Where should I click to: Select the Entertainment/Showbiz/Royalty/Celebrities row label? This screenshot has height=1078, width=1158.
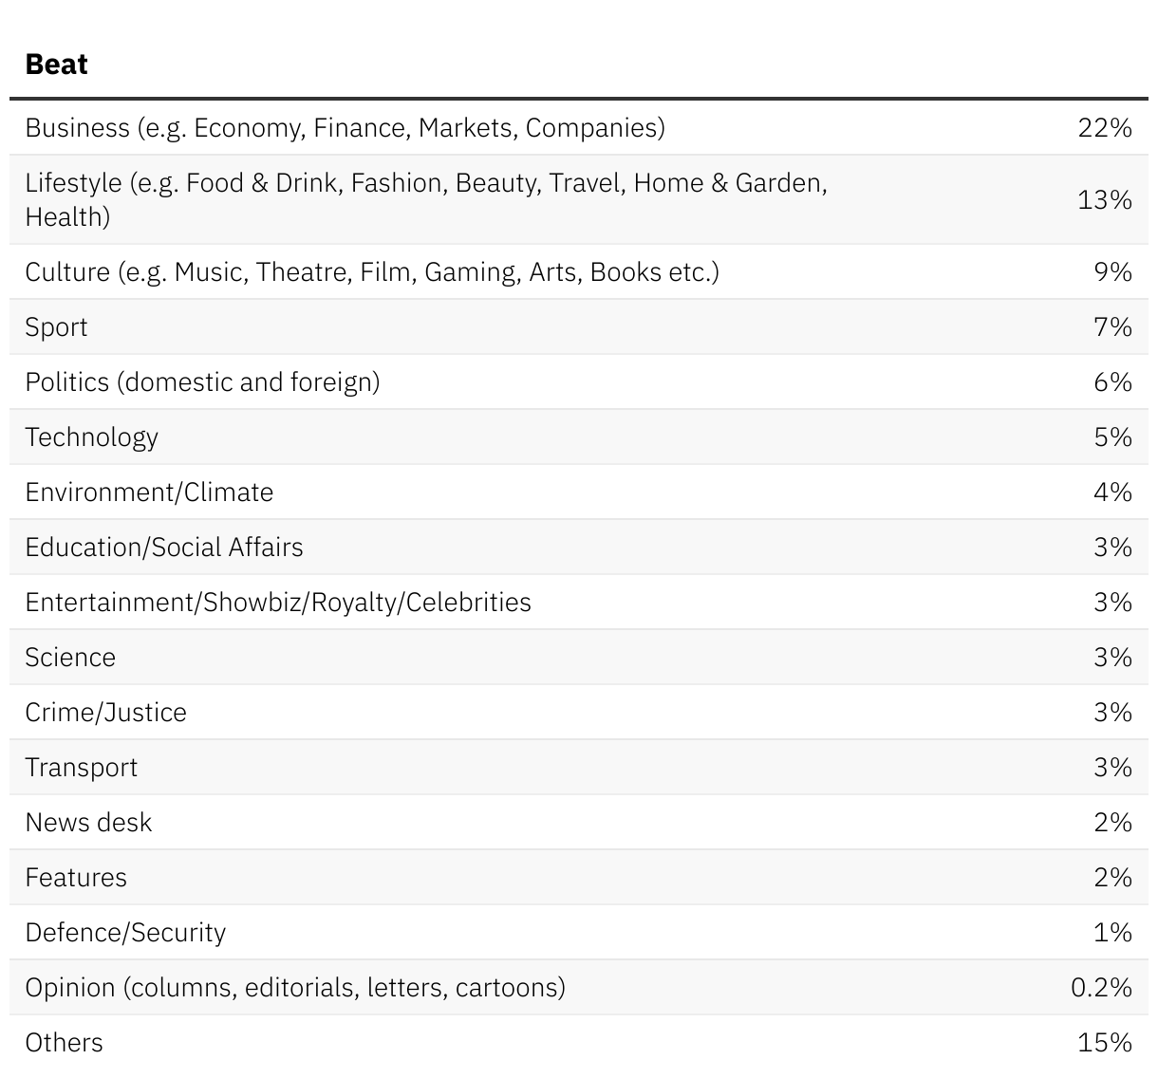278,603
